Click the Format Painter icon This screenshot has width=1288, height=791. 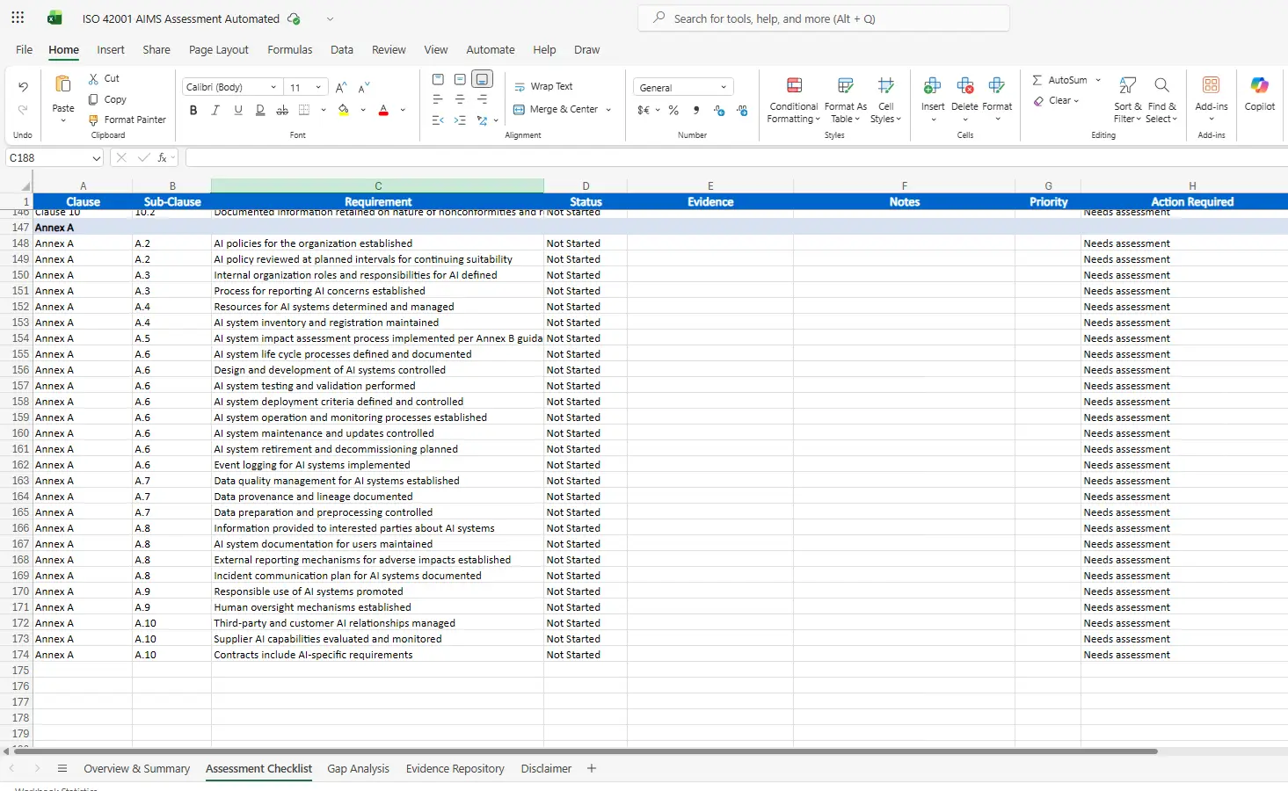(94, 120)
